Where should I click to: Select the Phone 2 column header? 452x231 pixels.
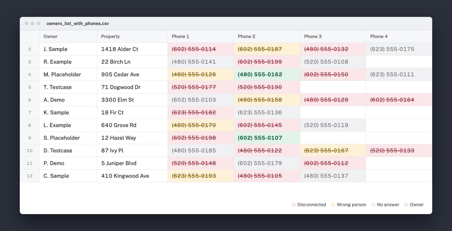click(x=267, y=36)
